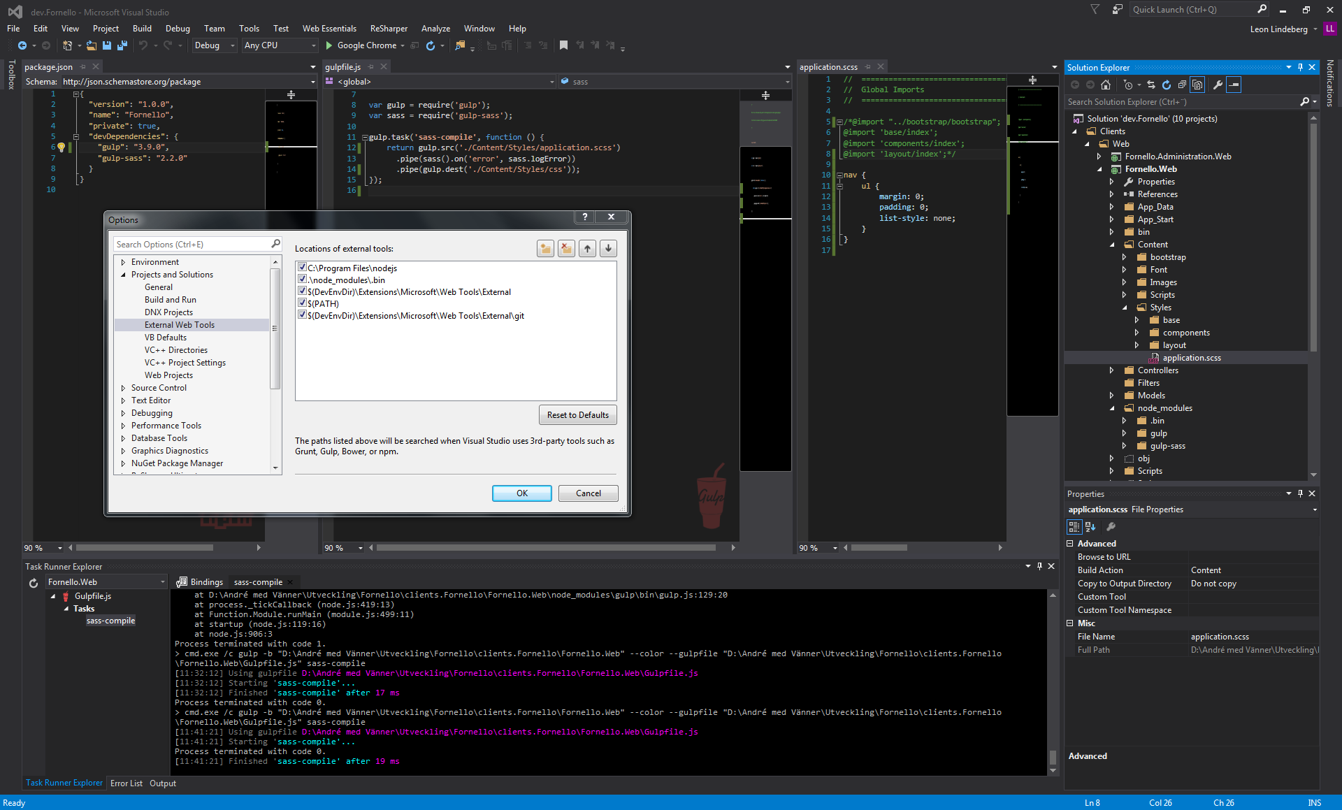Click Reset to Defaults button
This screenshot has height=810, width=1342.
[x=578, y=415]
